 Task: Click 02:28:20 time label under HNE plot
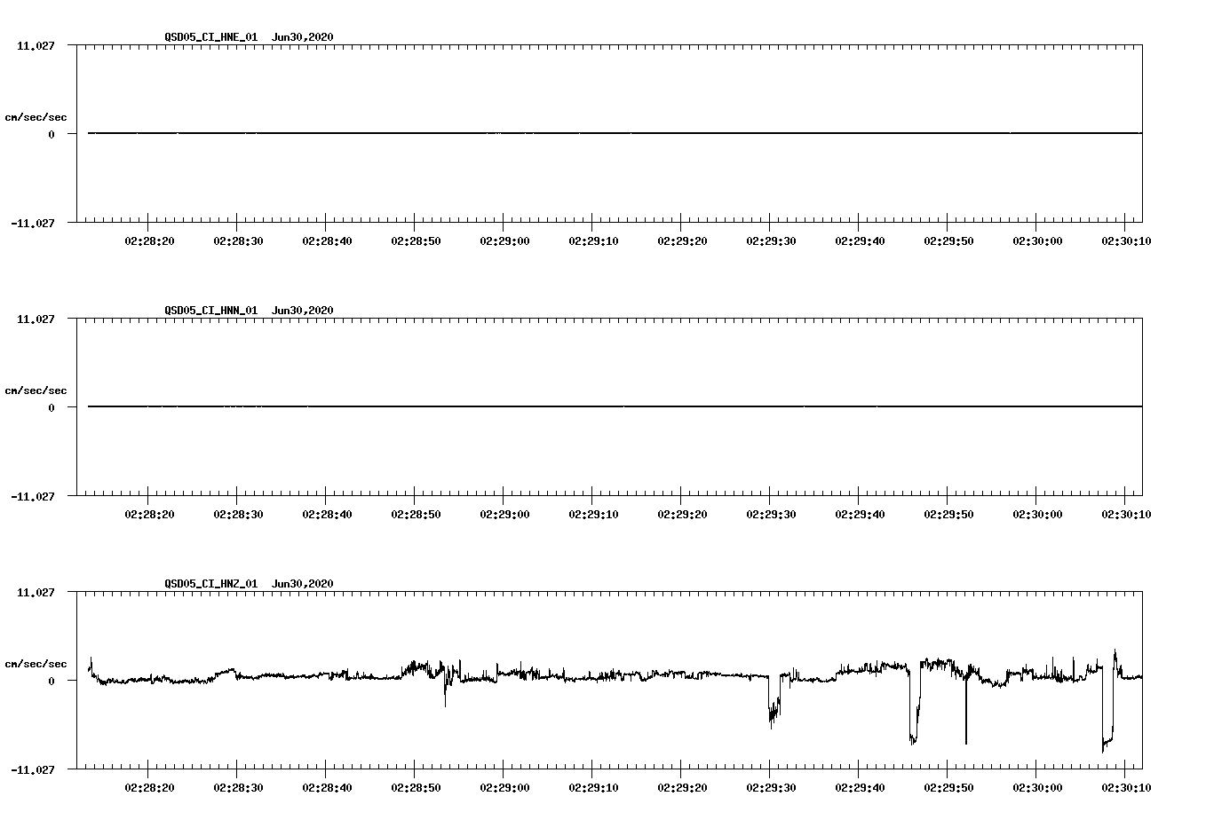(149, 241)
